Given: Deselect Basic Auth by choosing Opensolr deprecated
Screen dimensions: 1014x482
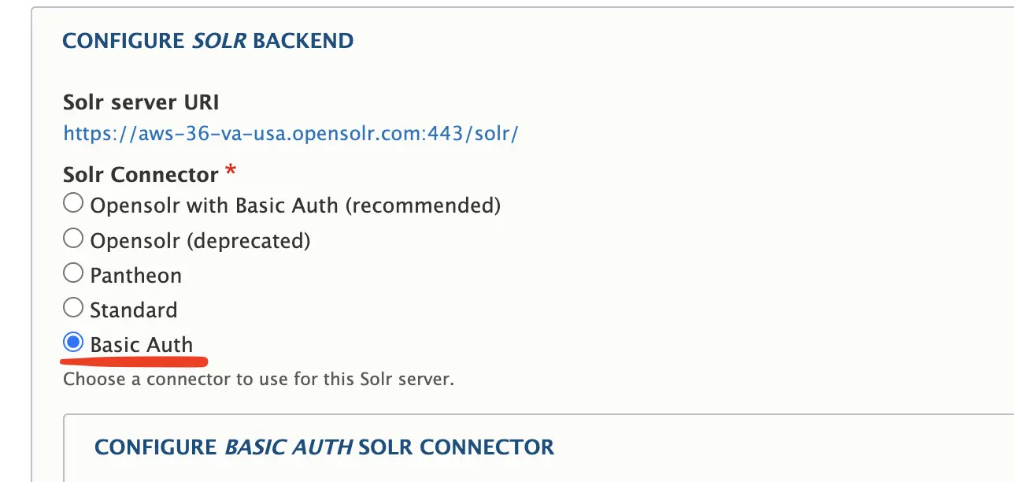Looking at the screenshot, I should coord(73,238).
